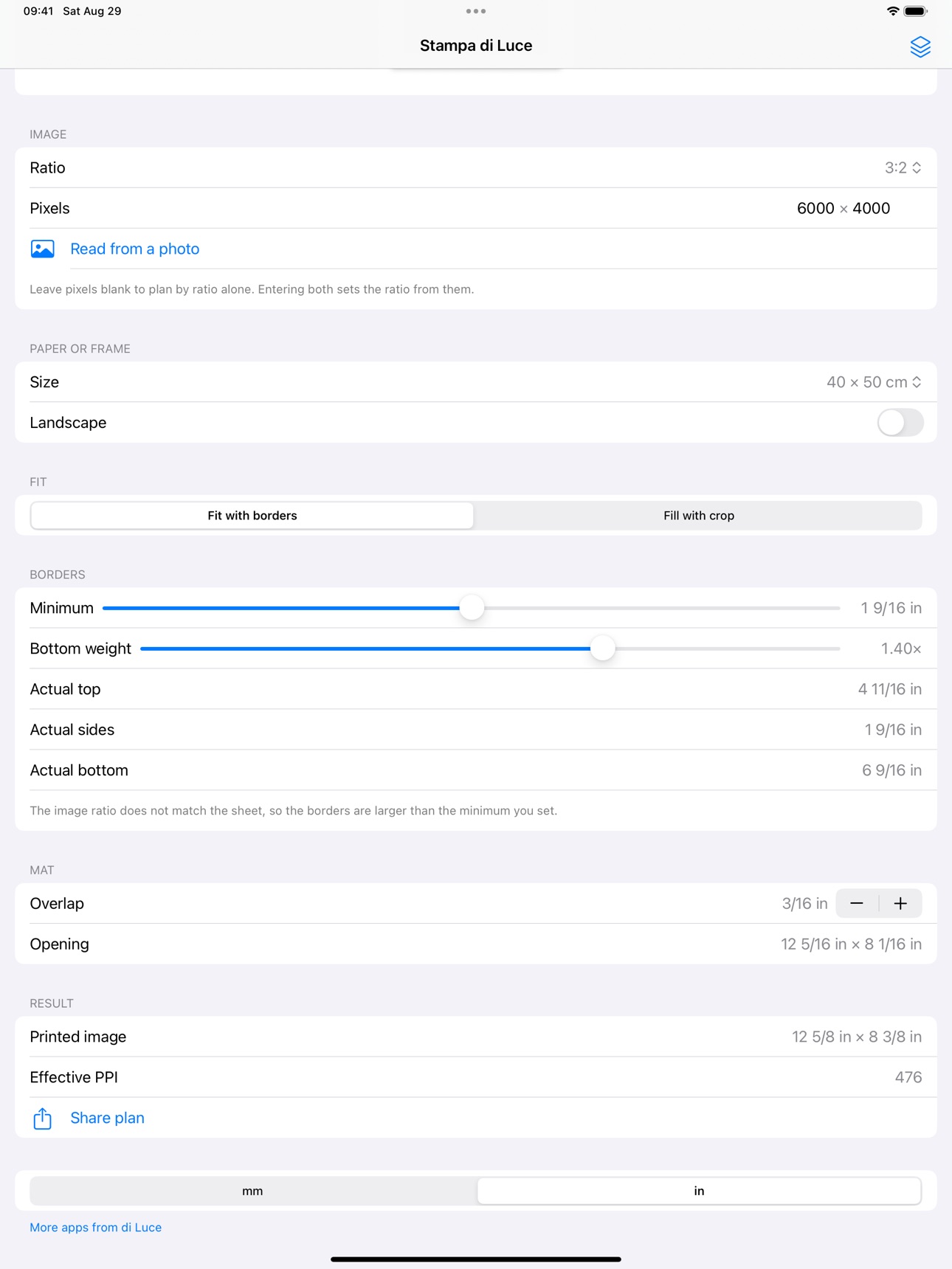Tap the Actual top value 4 11/16 in
Screen dimensions: 952x1269
[x=889, y=689]
